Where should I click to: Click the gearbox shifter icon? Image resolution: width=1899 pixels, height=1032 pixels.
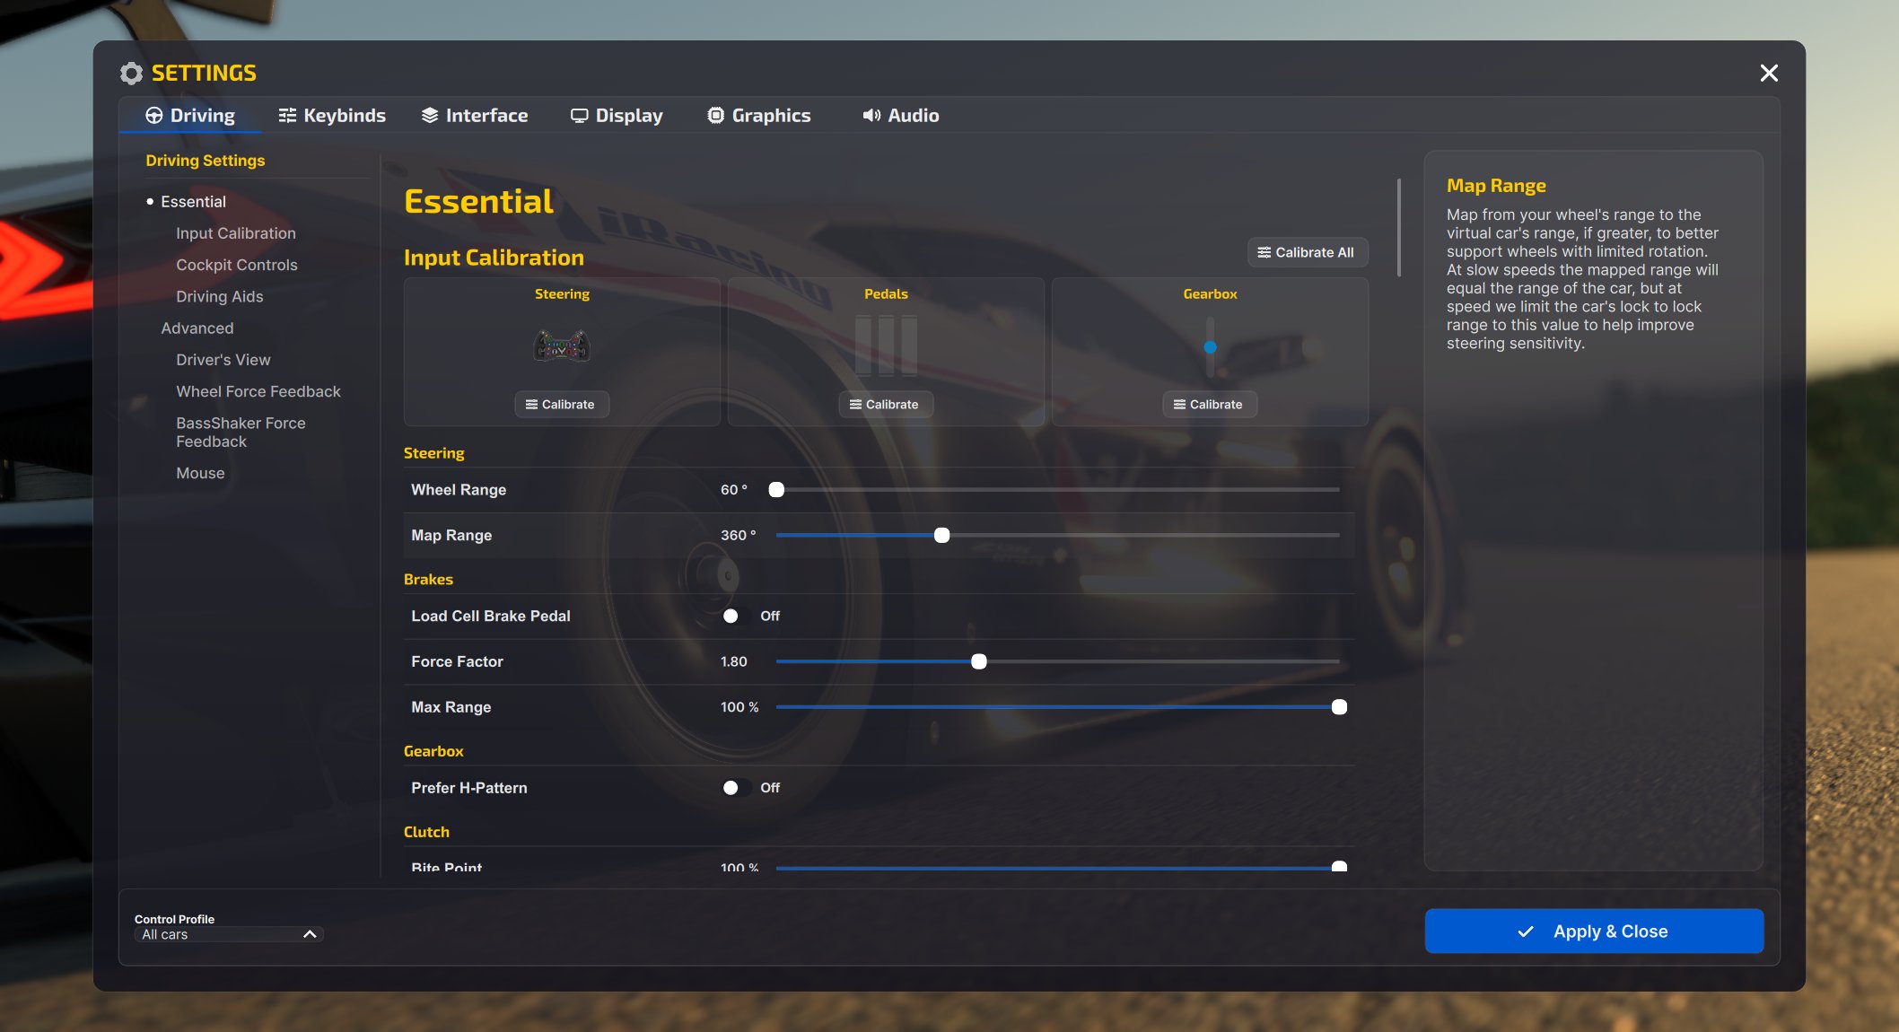tap(1210, 347)
